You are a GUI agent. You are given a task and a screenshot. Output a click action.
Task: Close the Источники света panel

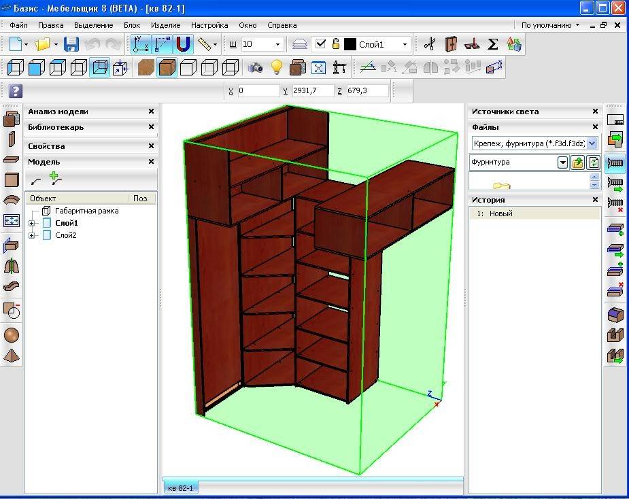click(595, 111)
